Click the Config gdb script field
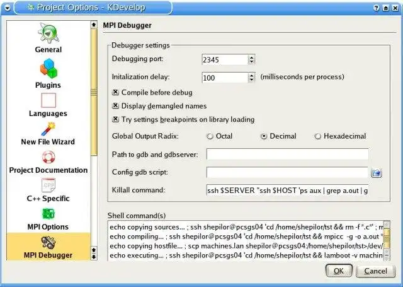The height and width of the screenshot is (287, 403). pos(287,172)
